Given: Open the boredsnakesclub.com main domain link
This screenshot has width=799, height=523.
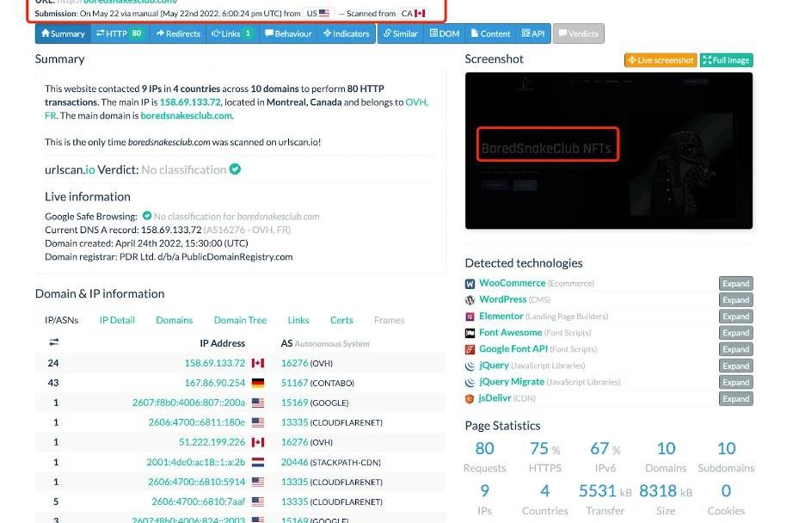Looking at the screenshot, I should coord(186,115).
